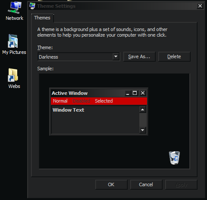The image size is (207, 200).
Task: Open the Network desktop icon
Action: pos(14,11)
